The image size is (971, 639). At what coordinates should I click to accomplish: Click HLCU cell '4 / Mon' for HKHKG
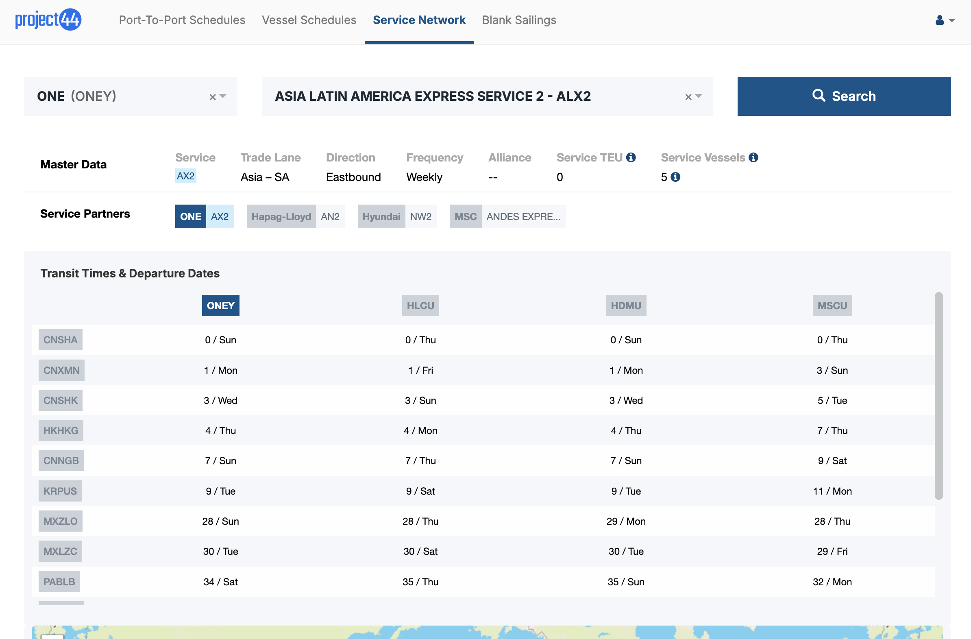pyautogui.click(x=420, y=430)
